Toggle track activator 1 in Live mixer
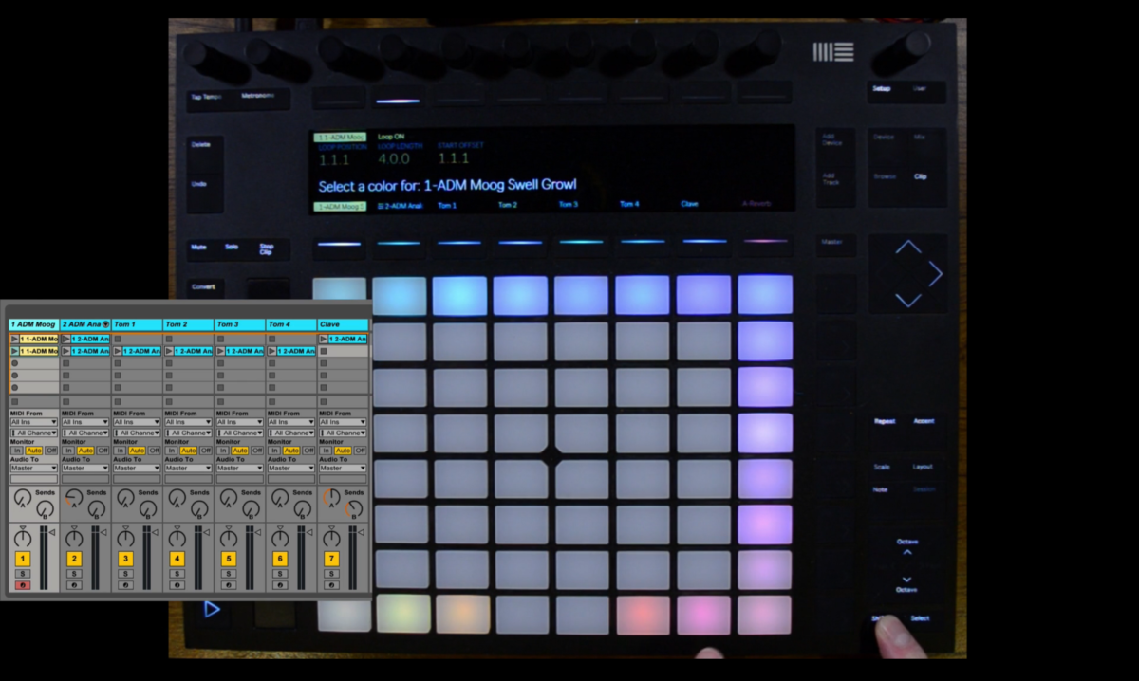The height and width of the screenshot is (681, 1139). pos(23,560)
